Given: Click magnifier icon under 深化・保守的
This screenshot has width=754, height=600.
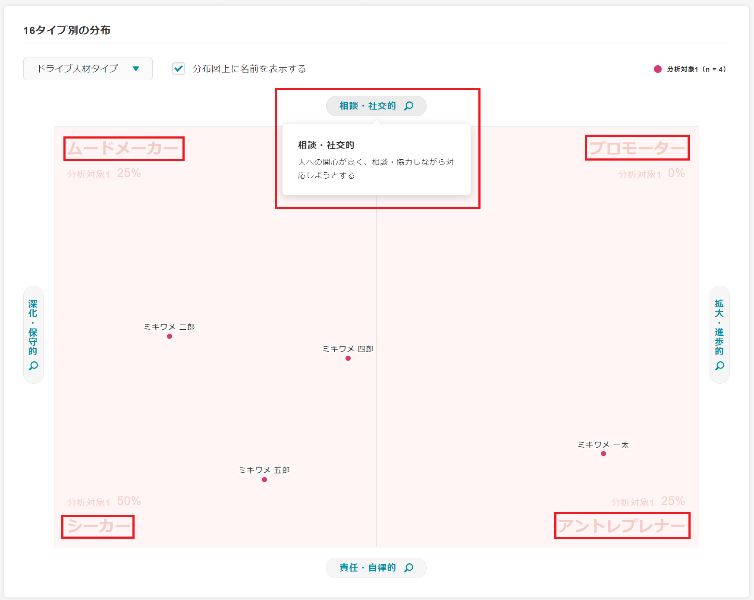Looking at the screenshot, I should pyautogui.click(x=33, y=366).
